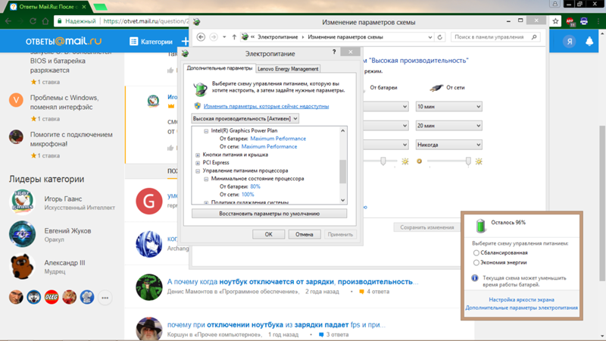606x341 pixels.
Task: Switch to Дополнительные параметры tab
Action: coord(220,68)
